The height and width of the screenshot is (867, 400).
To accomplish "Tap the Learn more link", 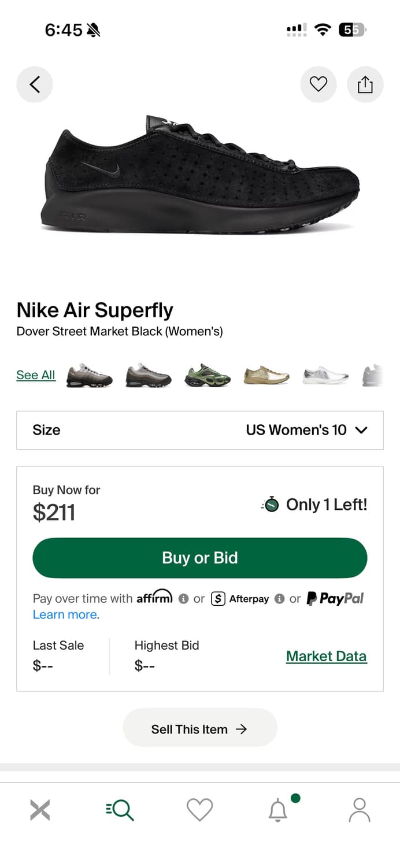I will (65, 614).
